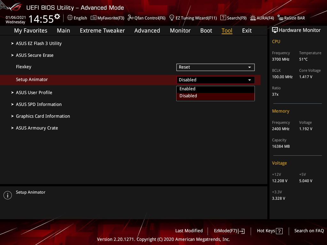The height and width of the screenshot is (245, 327).
Task: Click CPU frequency 3700 MHz value
Action: (x=281, y=59)
